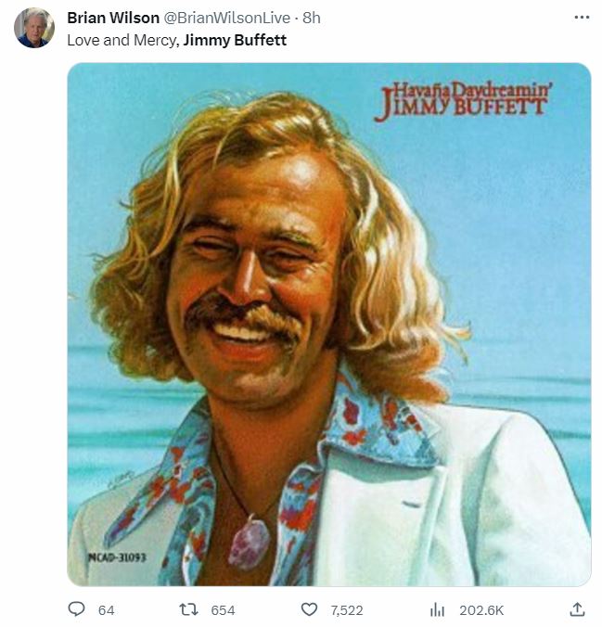
Task: Click the Love and Mercy tweet text
Action: coord(123,41)
